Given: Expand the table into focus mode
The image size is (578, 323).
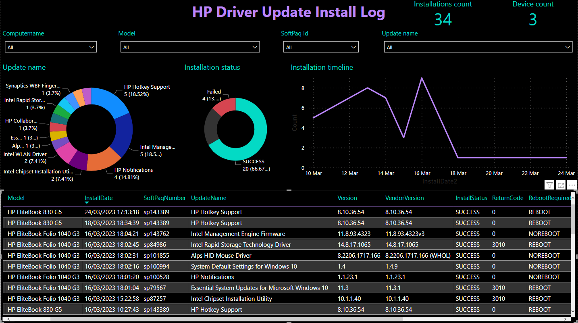Looking at the screenshot, I should pyautogui.click(x=561, y=185).
